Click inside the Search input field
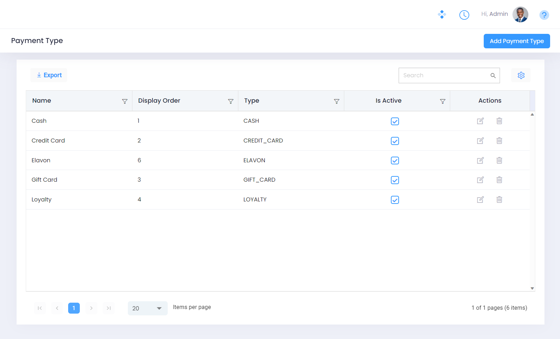This screenshot has width=560, height=339. click(445, 75)
